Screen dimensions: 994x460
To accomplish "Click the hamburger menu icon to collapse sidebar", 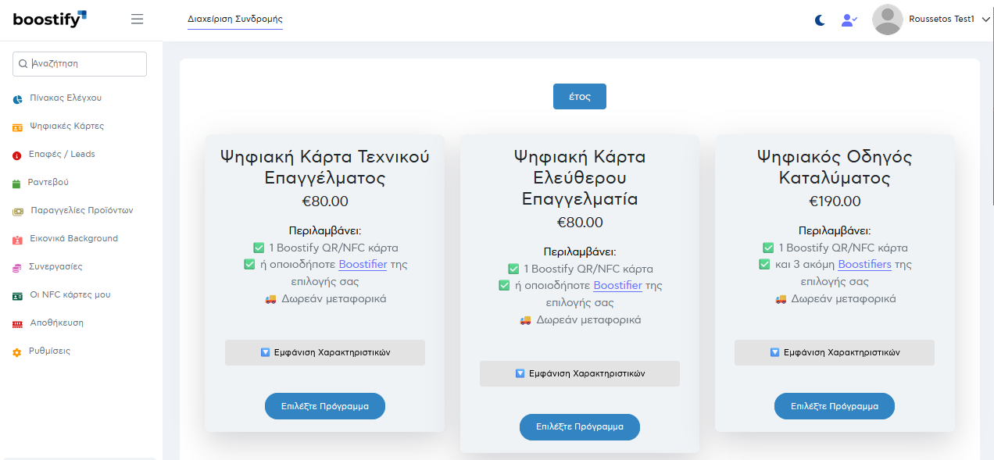I will click(138, 20).
